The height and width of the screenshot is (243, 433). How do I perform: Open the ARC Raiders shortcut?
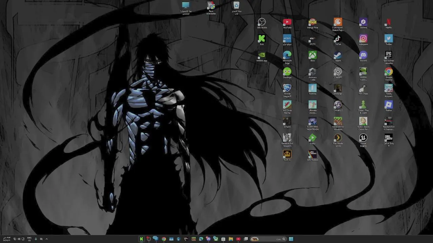(x=313, y=156)
